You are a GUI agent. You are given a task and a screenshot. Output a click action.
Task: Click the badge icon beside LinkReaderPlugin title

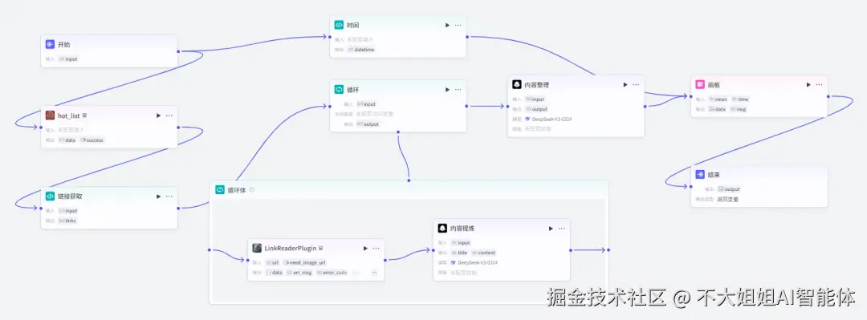pyautogui.click(x=320, y=248)
